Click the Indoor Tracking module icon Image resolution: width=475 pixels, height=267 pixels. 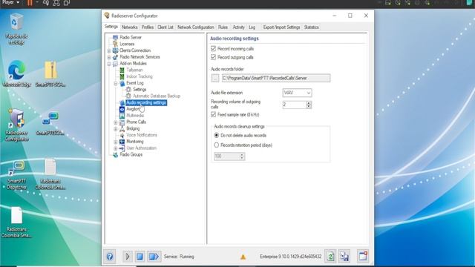click(122, 76)
